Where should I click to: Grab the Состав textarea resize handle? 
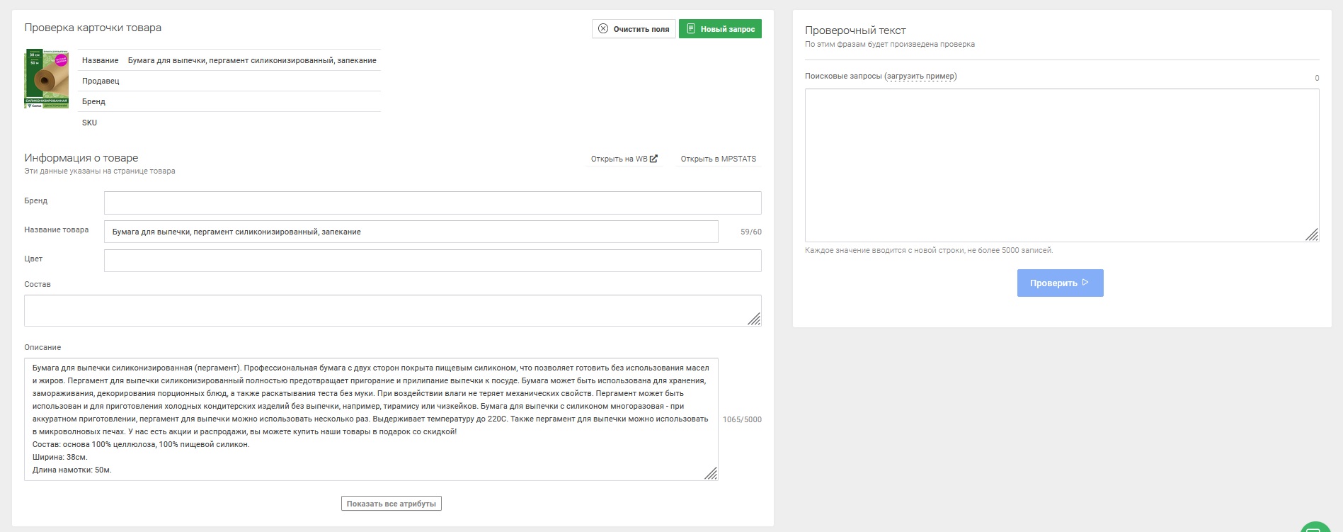click(755, 319)
